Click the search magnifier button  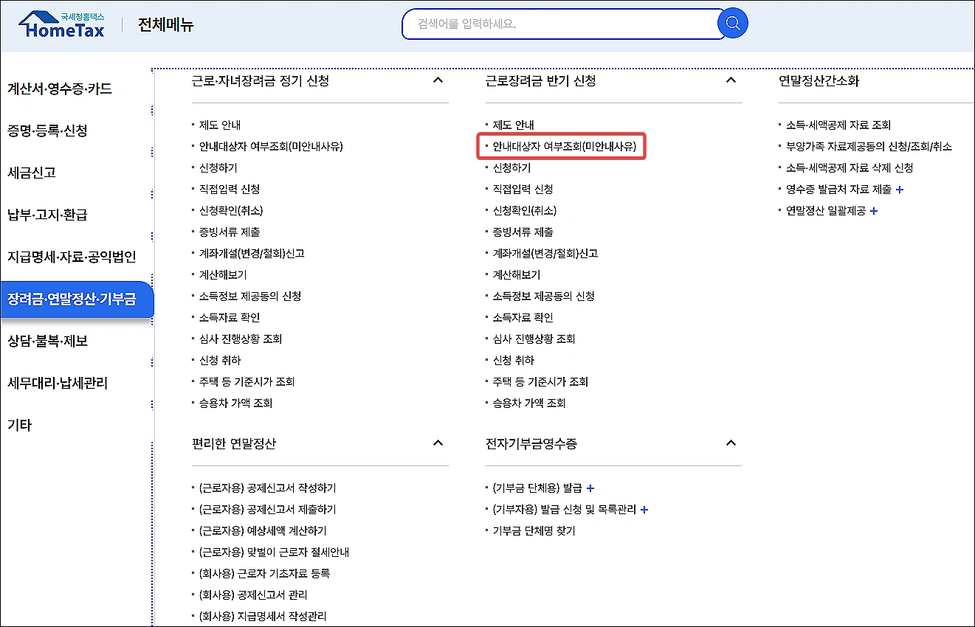pyautogui.click(x=732, y=23)
